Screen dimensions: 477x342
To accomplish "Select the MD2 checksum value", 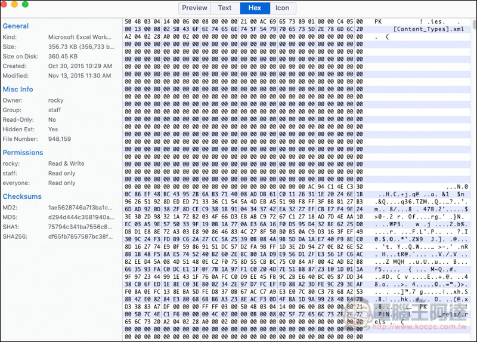I will click(x=80, y=208).
